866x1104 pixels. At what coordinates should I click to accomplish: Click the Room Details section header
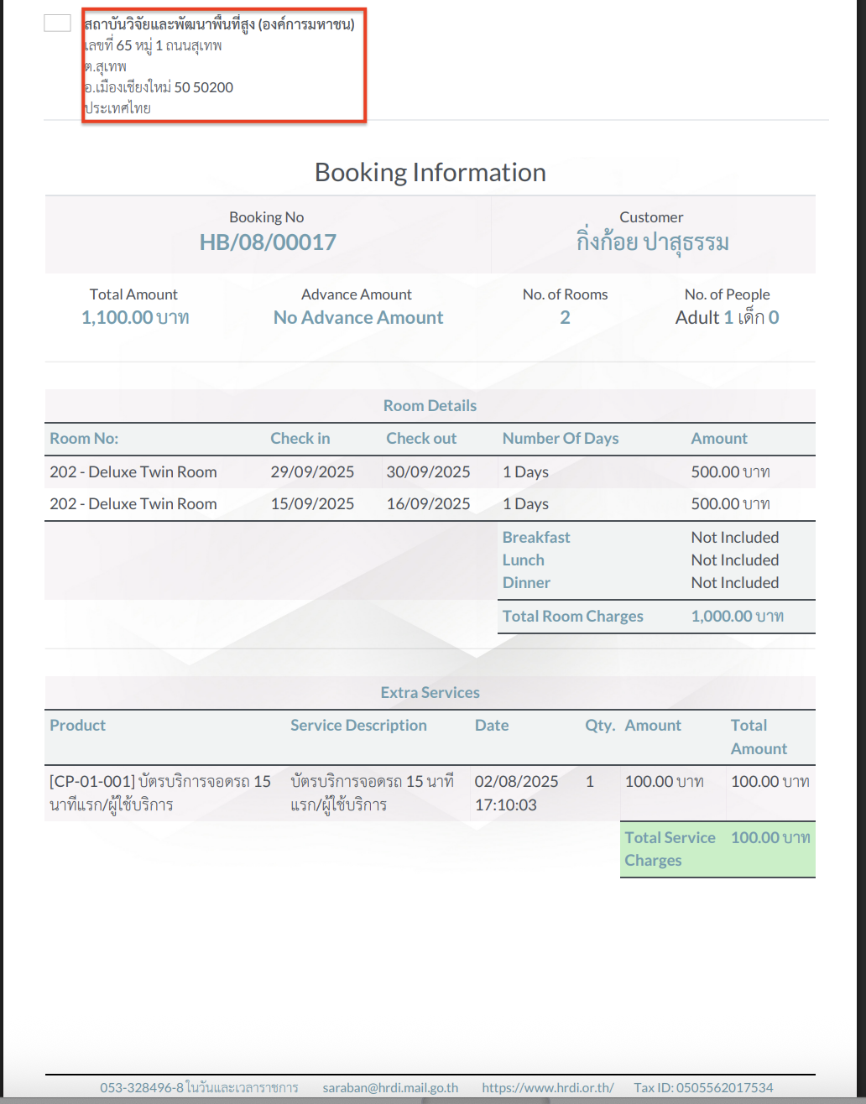(x=430, y=405)
